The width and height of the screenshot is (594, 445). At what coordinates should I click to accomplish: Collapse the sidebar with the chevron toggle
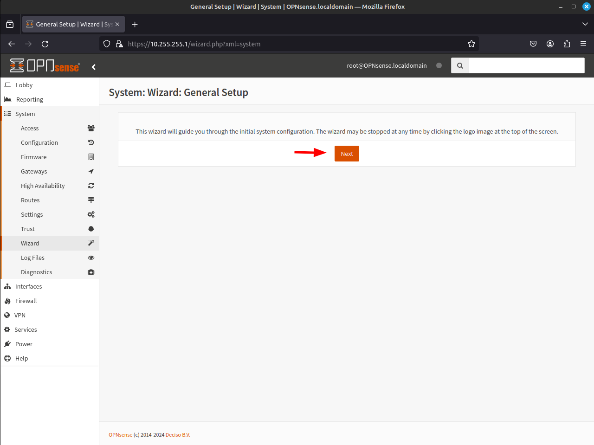94,67
